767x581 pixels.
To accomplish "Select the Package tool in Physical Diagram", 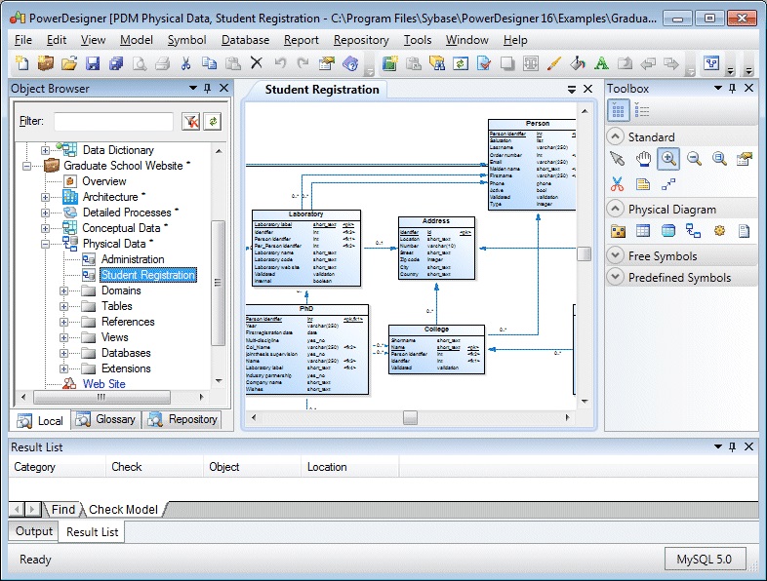I will click(x=617, y=231).
